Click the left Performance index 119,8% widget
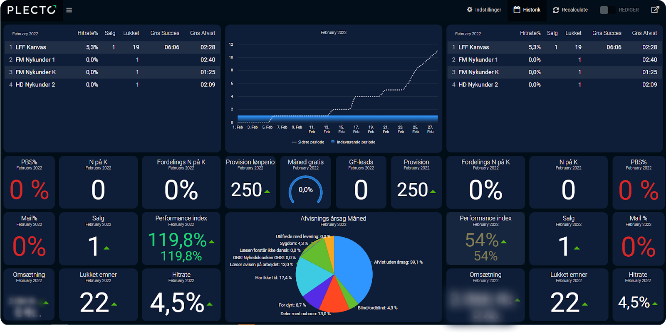The width and height of the screenshot is (666, 334). tap(181, 238)
